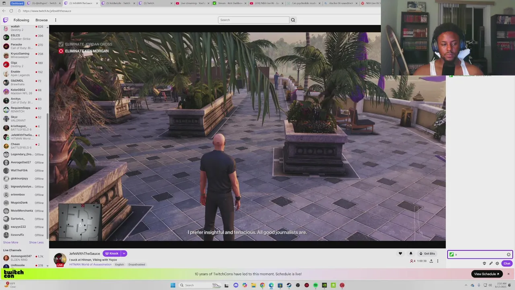Open Enable Apex Legends channel
515x290 pixels.
[x=24, y=73]
